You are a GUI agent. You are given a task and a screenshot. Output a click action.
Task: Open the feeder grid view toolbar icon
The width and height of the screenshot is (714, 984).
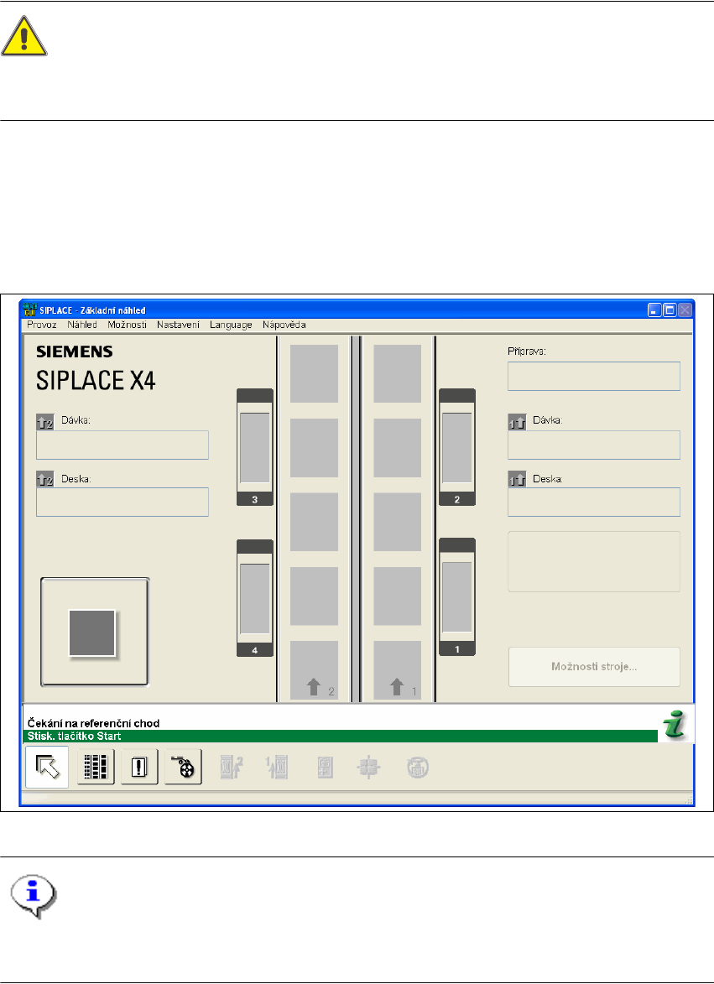(96, 767)
